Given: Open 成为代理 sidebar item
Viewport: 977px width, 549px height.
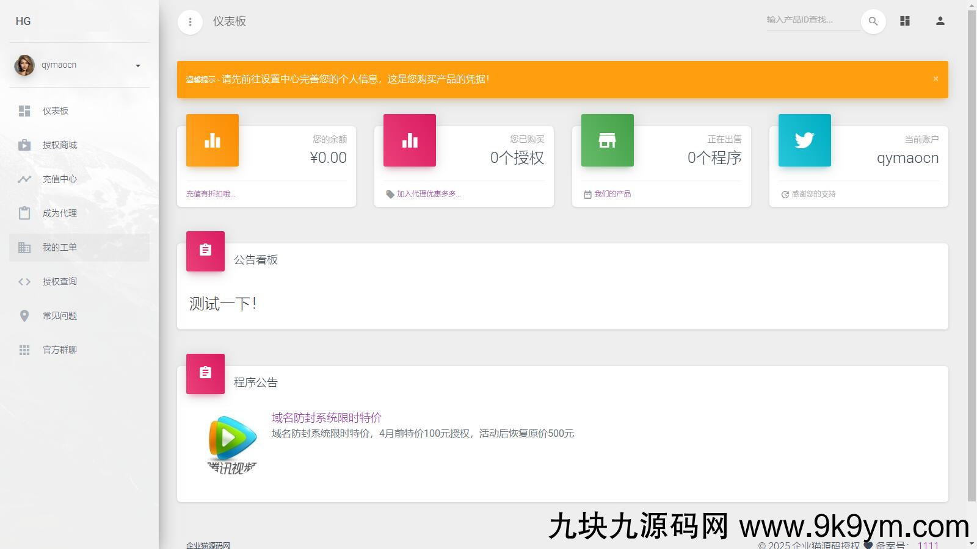Looking at the screenshot, I should (x=59, y=213).
